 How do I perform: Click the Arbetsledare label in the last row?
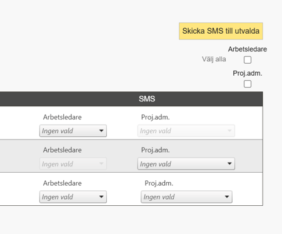click(63, 183)
